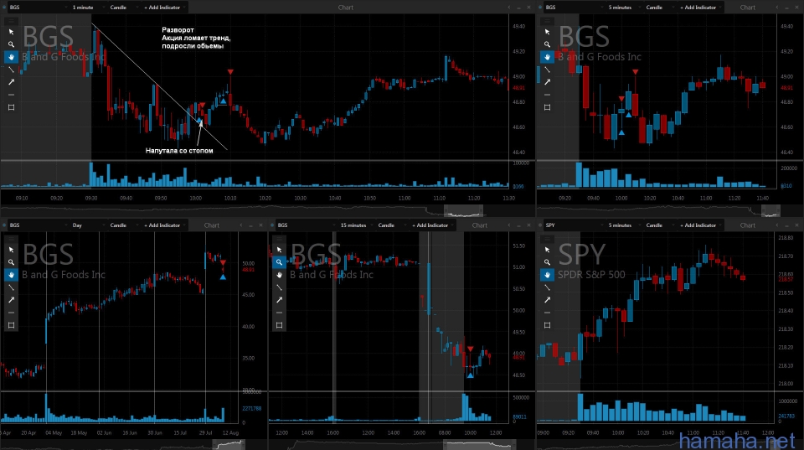
Task: Select the arrow drawing tool in BGS Day chart
Action: [x=11, y=300]
